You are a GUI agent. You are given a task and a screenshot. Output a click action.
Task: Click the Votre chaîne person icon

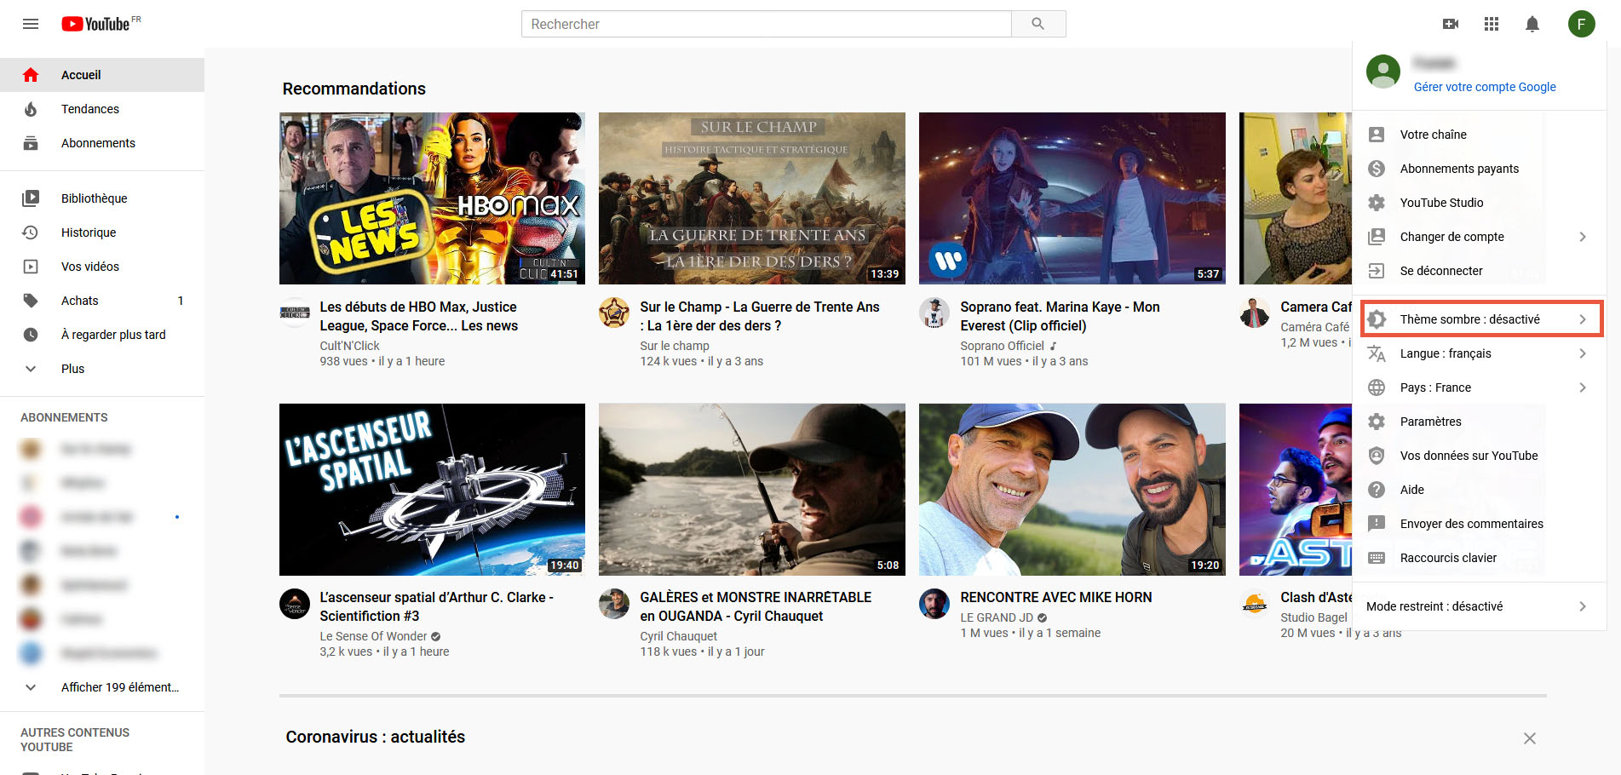1377,135
